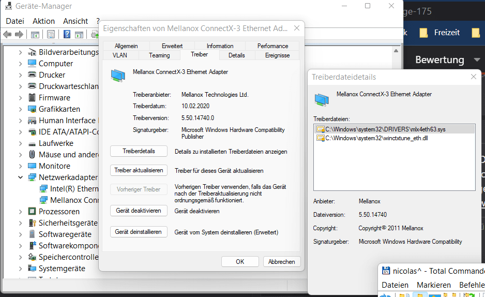Expand the Computer tree node
Screen dimensions: 485x297
coord(20,64)
